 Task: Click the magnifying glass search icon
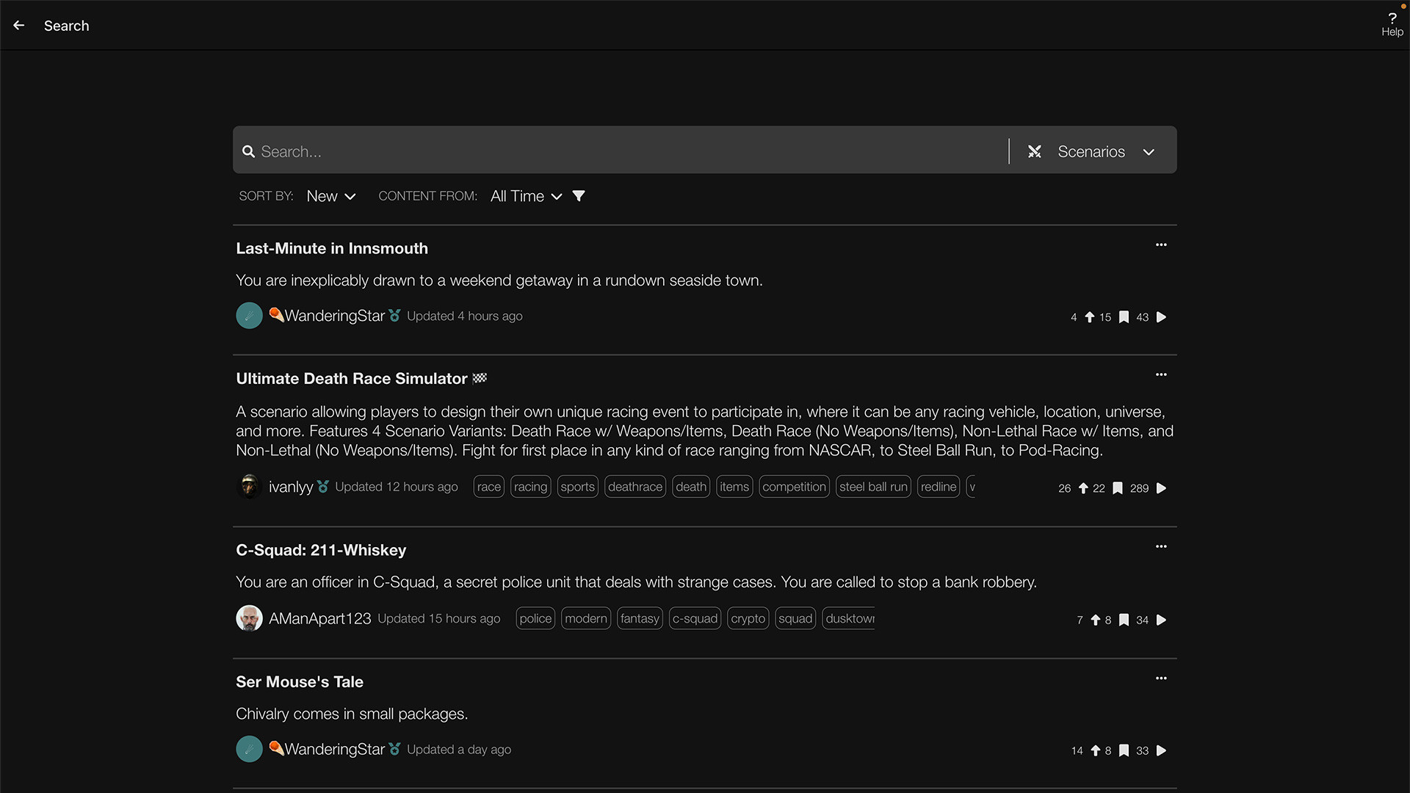pyautogui.click(x=249, y=151)
